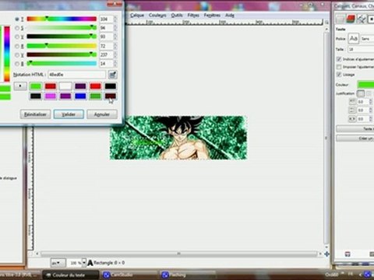Click the green Couleur text color swatch
The height and width of the screenshot is (280, 374).
coord(365,85)
